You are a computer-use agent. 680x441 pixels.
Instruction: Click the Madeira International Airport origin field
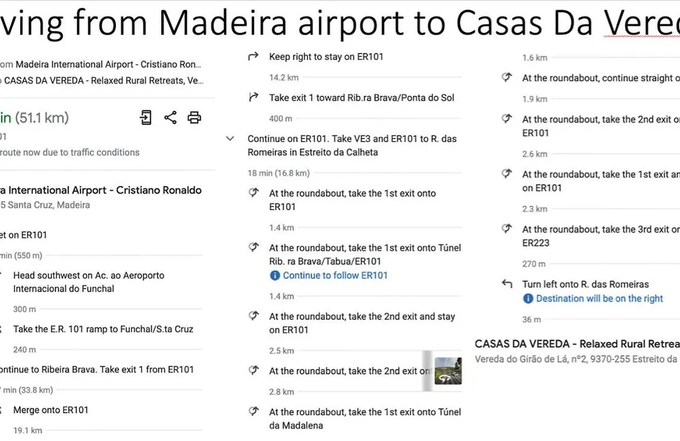[101, 65]
